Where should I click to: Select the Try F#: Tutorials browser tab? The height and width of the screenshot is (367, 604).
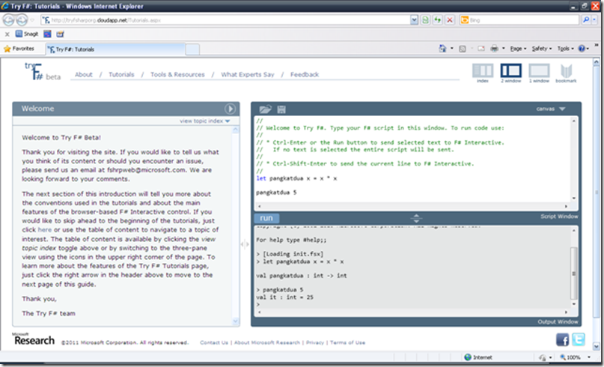pos(115,49)
